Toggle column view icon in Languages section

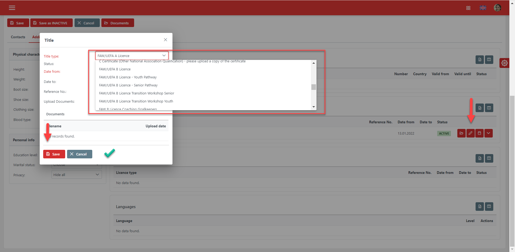(489, 206)
